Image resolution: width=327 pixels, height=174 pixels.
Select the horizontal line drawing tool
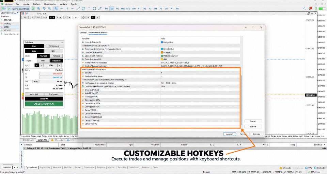click(73, 9)
